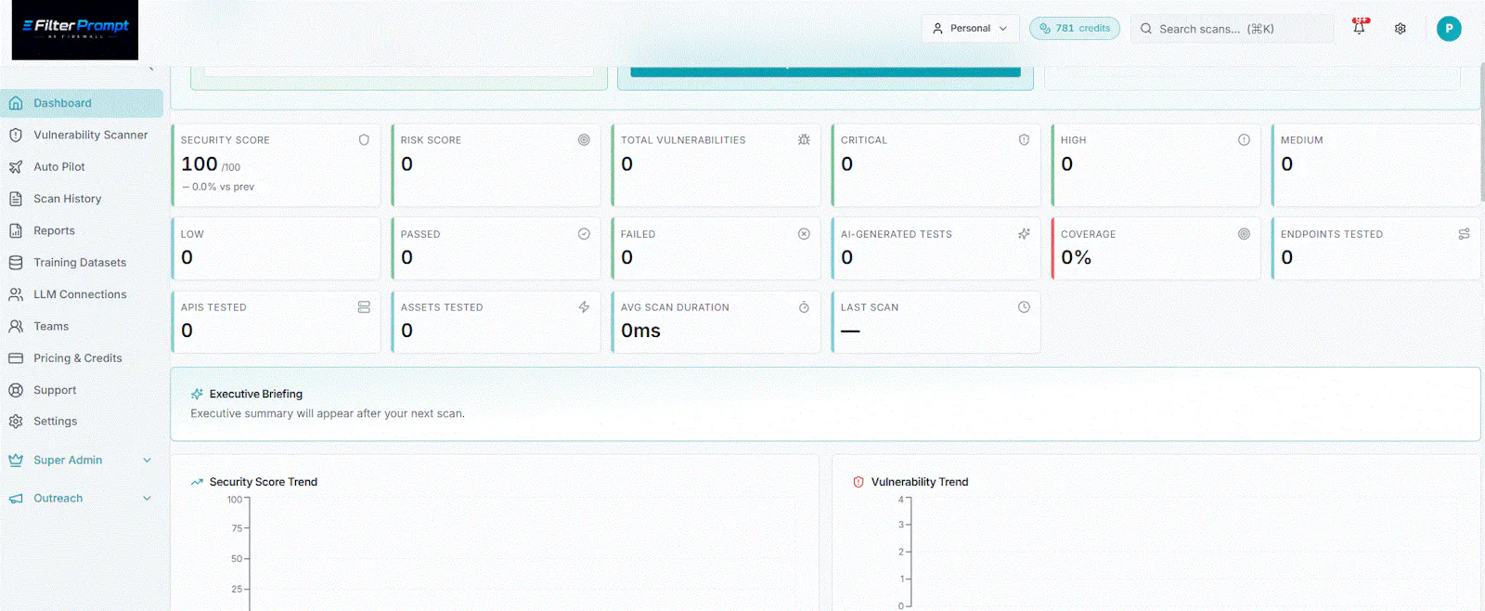The image size is (1485, 611).
Task: Open the Personal workspace dropdown
Action: pos(971,29)
